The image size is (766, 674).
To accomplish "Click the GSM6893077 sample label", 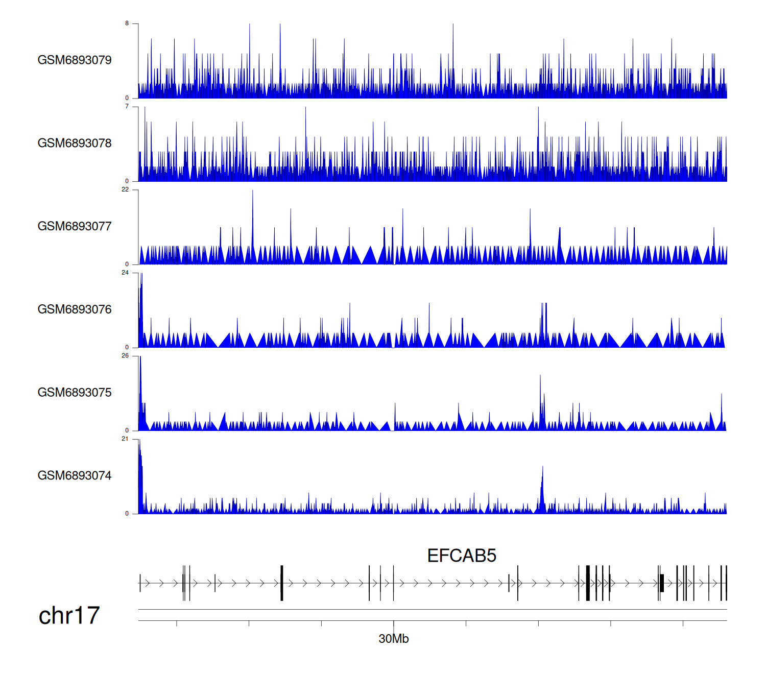I will tap(75, 227).
